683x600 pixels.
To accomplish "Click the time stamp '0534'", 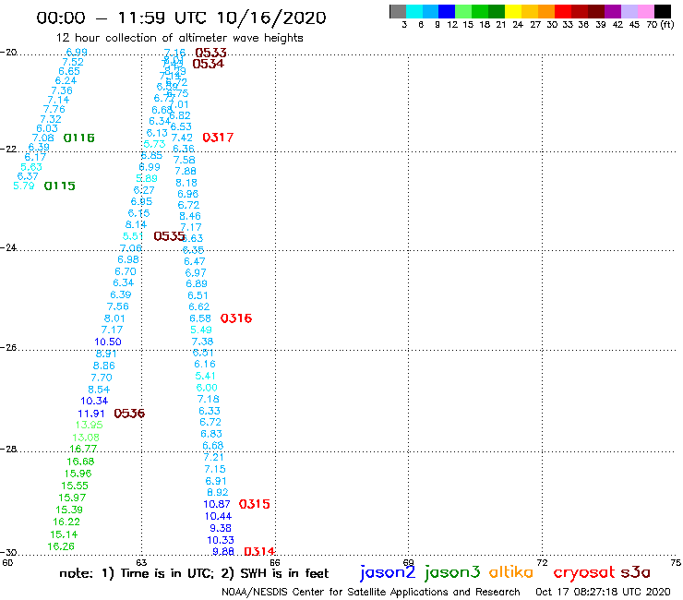I will point(209,64).
